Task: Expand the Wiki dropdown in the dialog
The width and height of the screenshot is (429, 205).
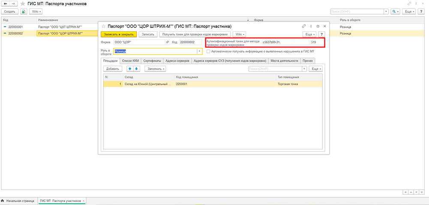Action: pyautogui.click(x=239, y=34)
